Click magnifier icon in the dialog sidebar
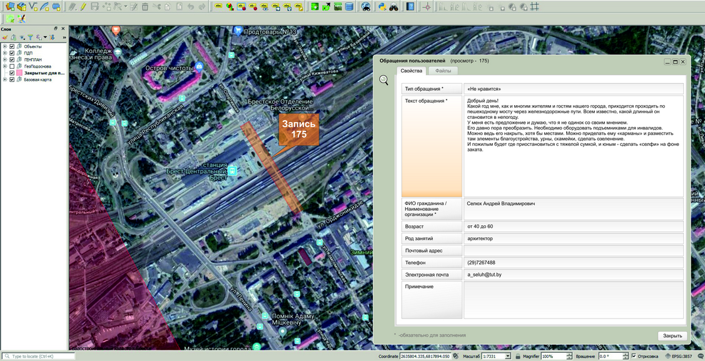The height and width of the screenshot is (361, 705). pos(384,80)
